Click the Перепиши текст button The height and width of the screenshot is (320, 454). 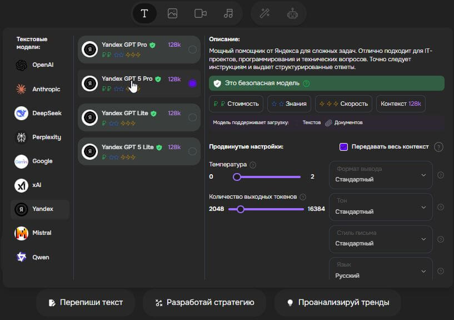[x=86, y=303]
